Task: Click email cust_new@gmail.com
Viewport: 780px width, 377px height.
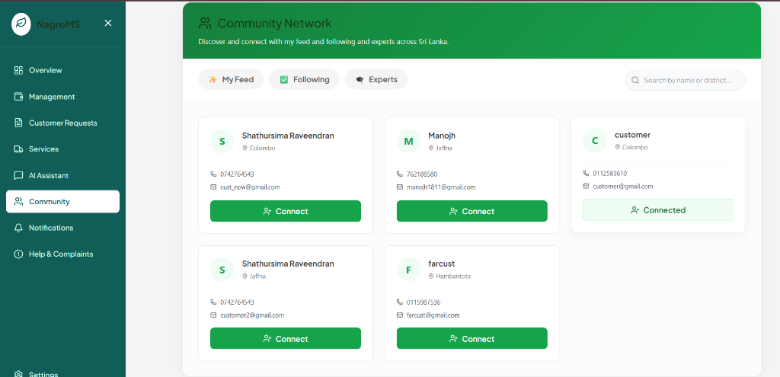Action: click(x=250, y=187)
